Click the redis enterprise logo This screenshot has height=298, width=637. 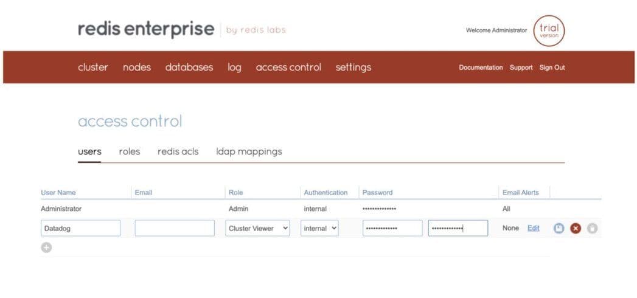click(x=146, y=29)
